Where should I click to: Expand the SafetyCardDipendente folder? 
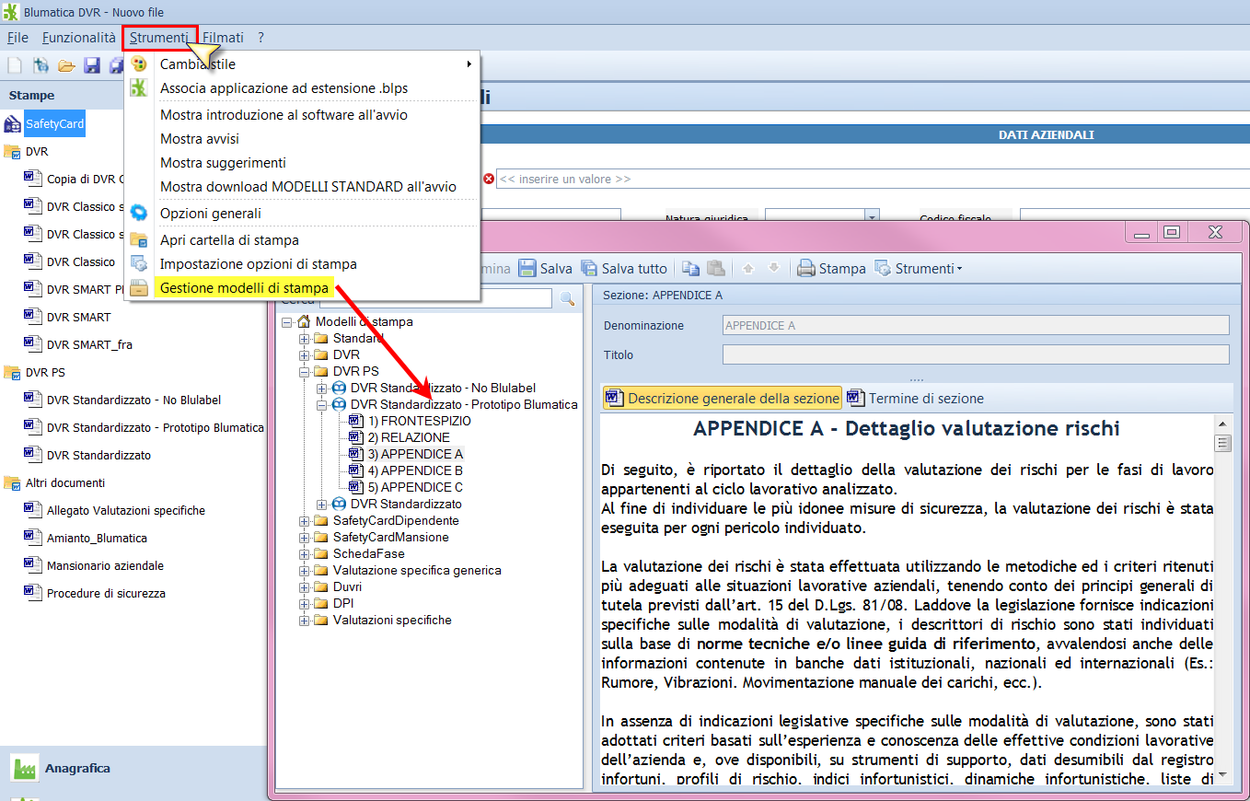tap(305, 521)
